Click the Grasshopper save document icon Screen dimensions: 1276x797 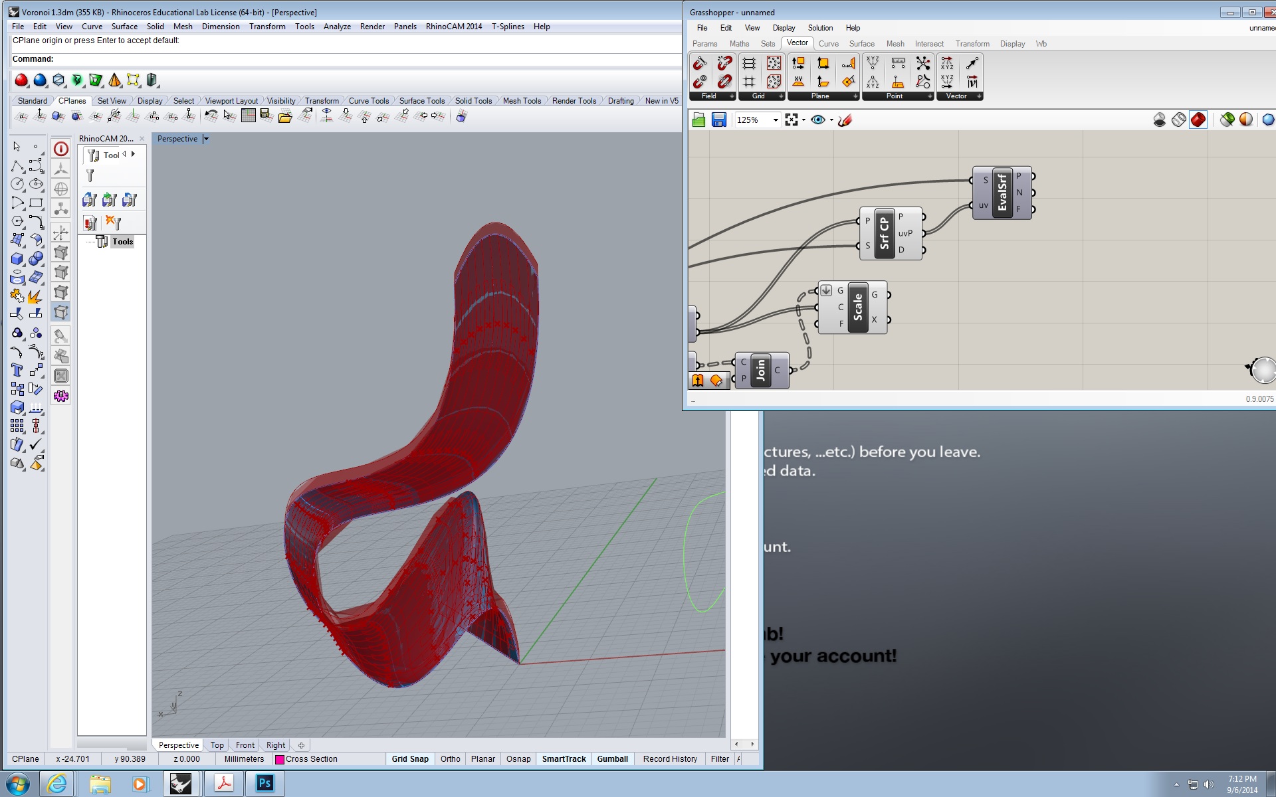tap(718, 120)
